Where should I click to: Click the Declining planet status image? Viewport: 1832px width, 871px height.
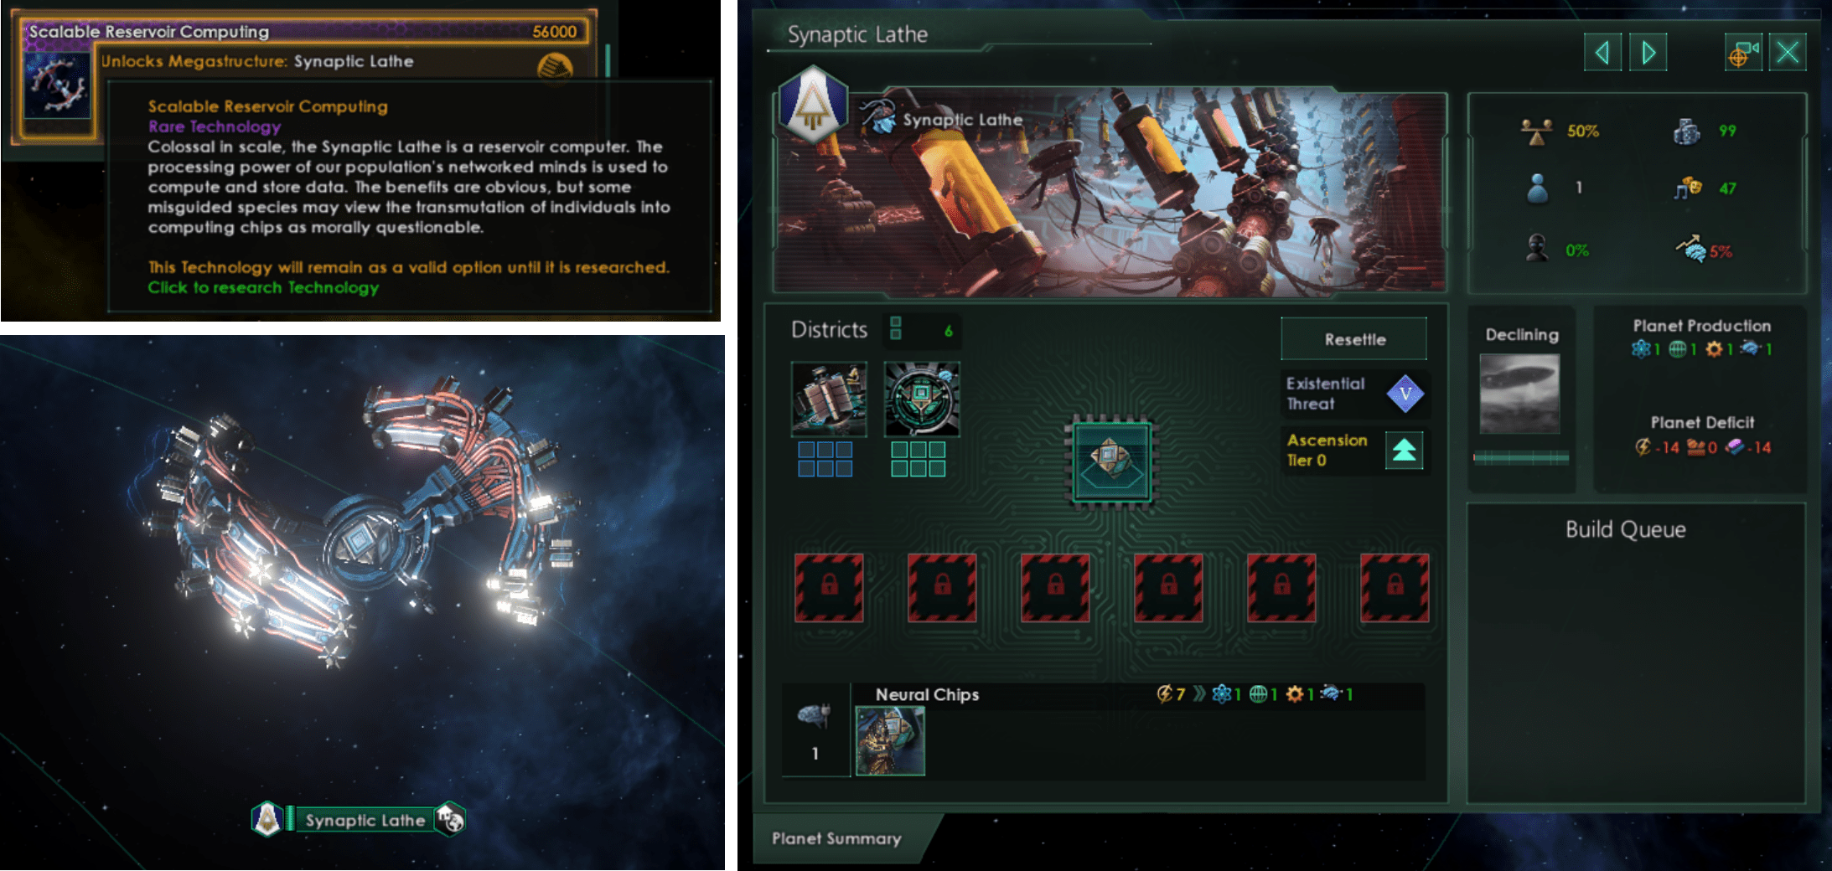[1519, 394]
